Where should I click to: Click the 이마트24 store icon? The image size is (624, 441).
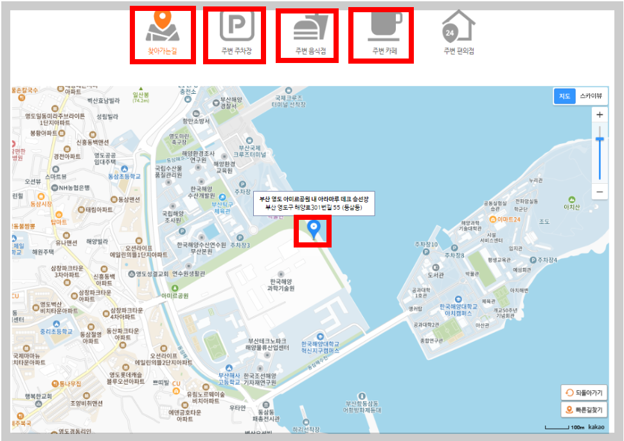493,219
